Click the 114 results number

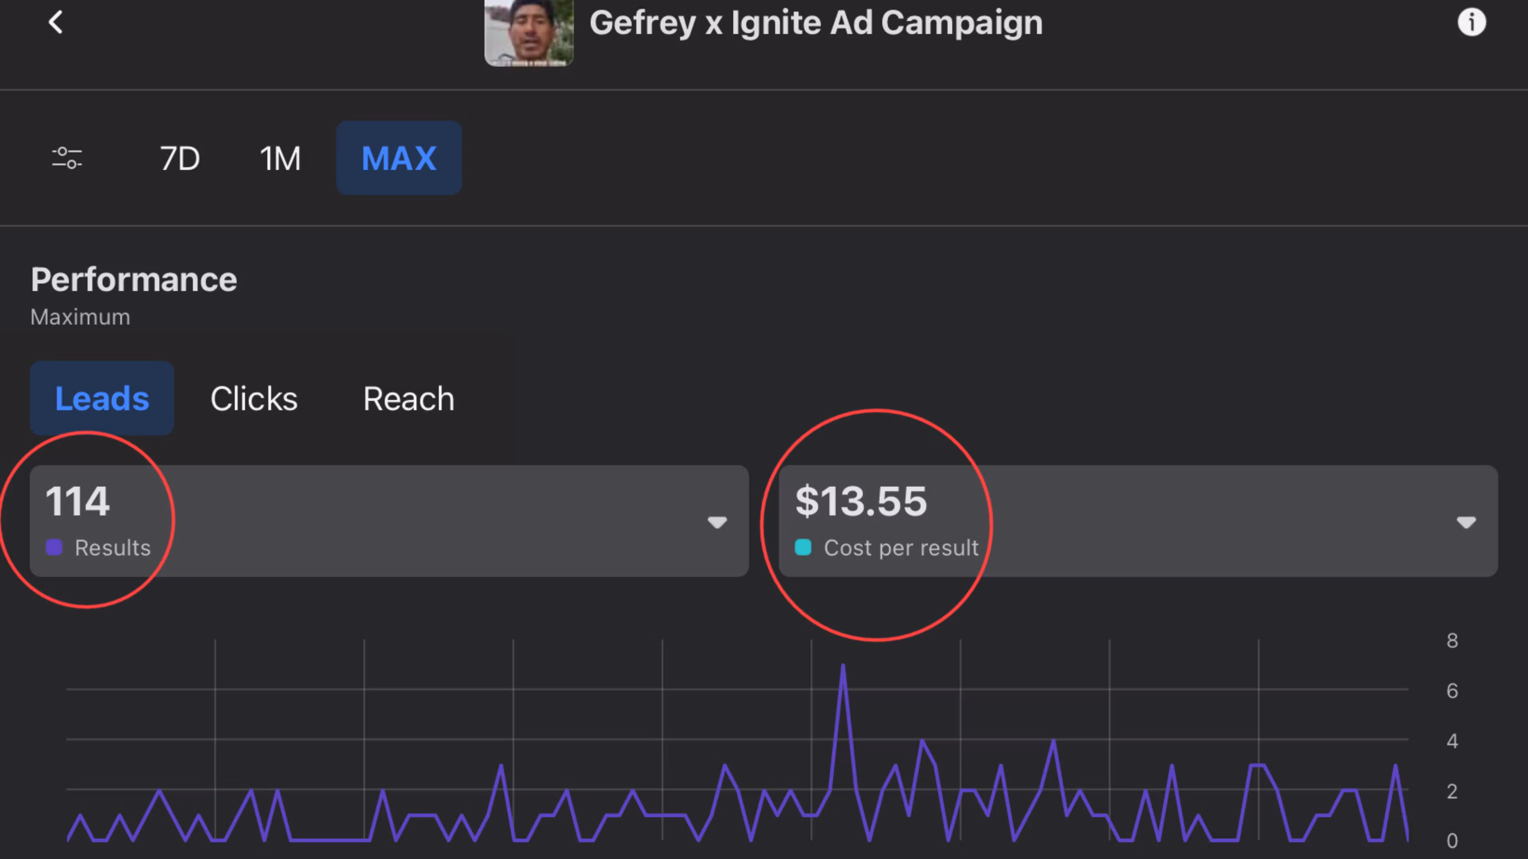click(x=78, y=501)
